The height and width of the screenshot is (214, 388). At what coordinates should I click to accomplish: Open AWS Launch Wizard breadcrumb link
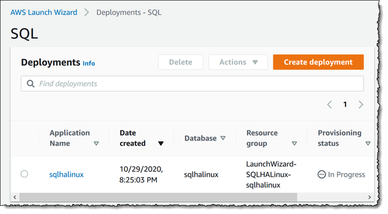[44, 12]
